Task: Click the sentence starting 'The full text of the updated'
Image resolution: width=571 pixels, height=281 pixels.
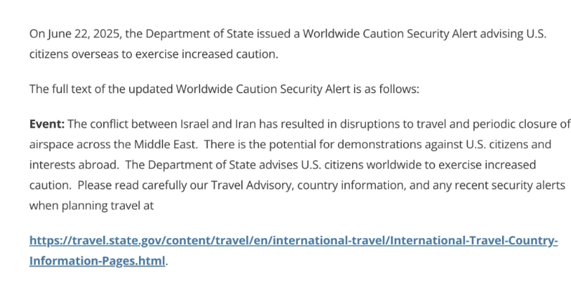Action: (225, 89)
